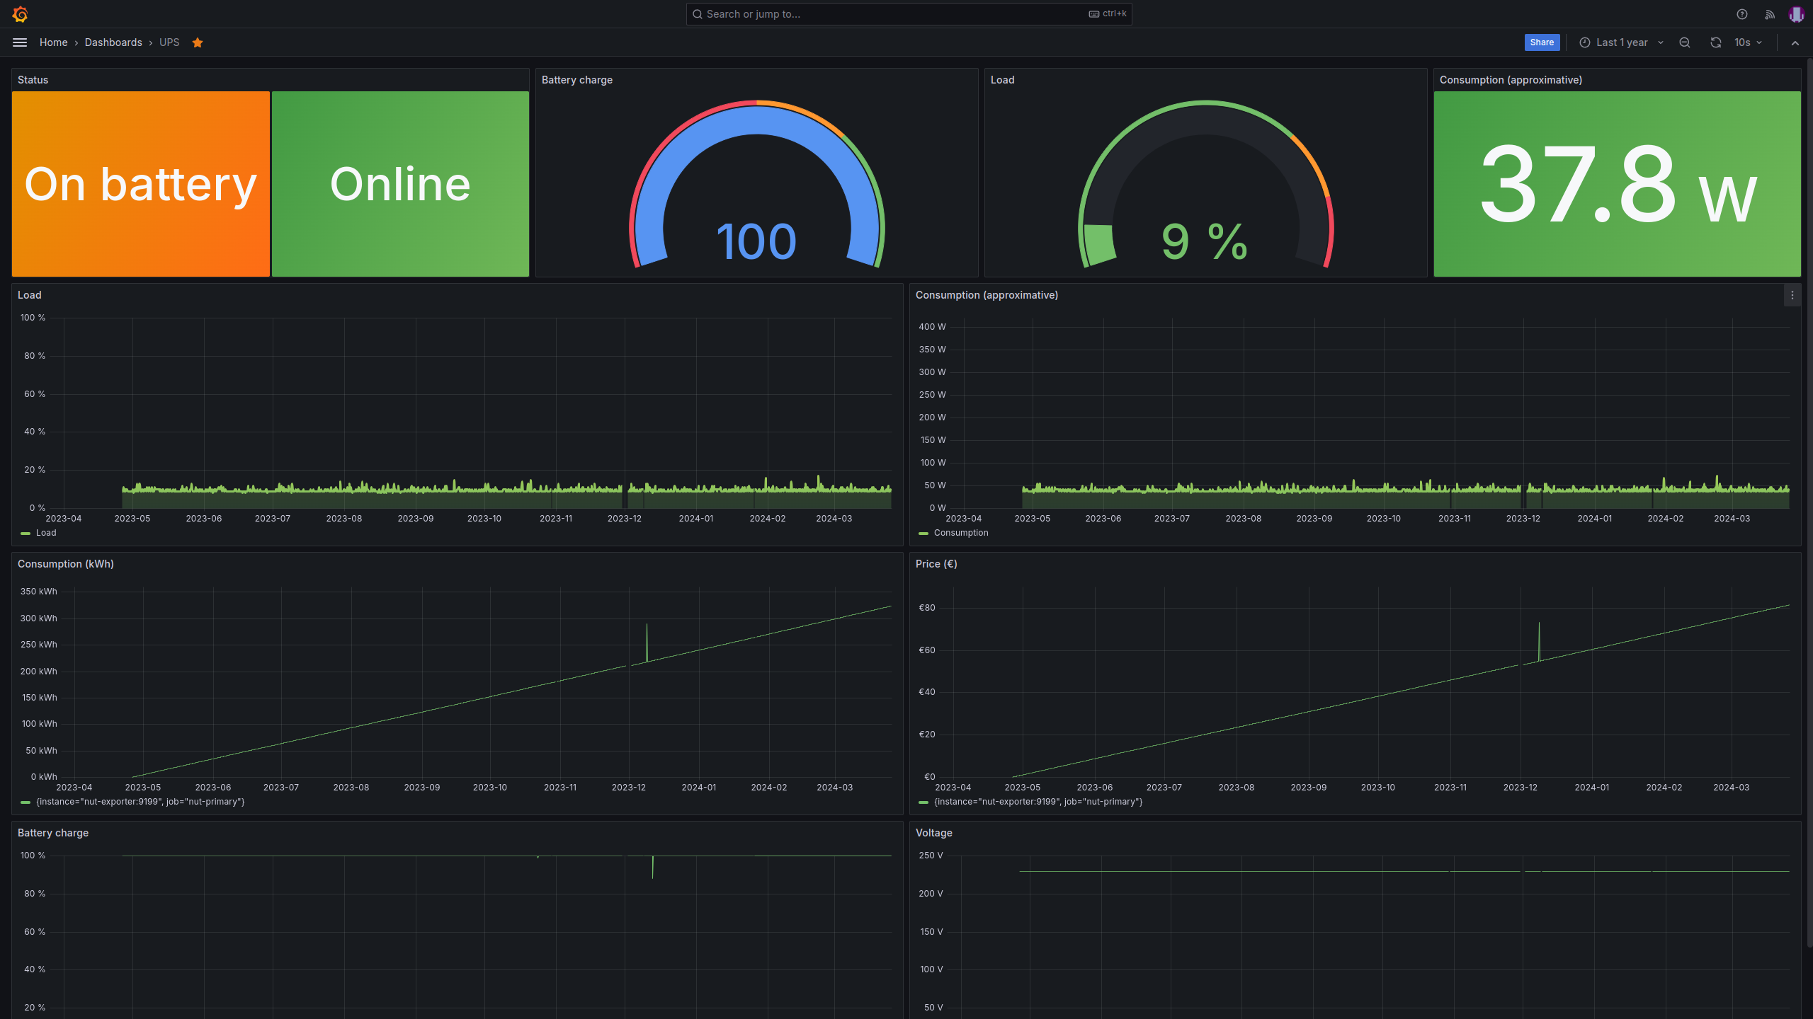Click the Battery charge gauge panel title
Image resolution: width=1813 pixels, height=1019 pixels.
pos(577,80)
